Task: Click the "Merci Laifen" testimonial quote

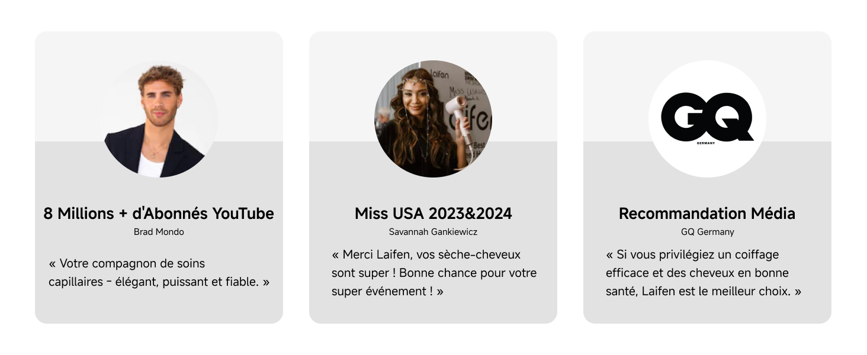Action: tap(433, 273)
